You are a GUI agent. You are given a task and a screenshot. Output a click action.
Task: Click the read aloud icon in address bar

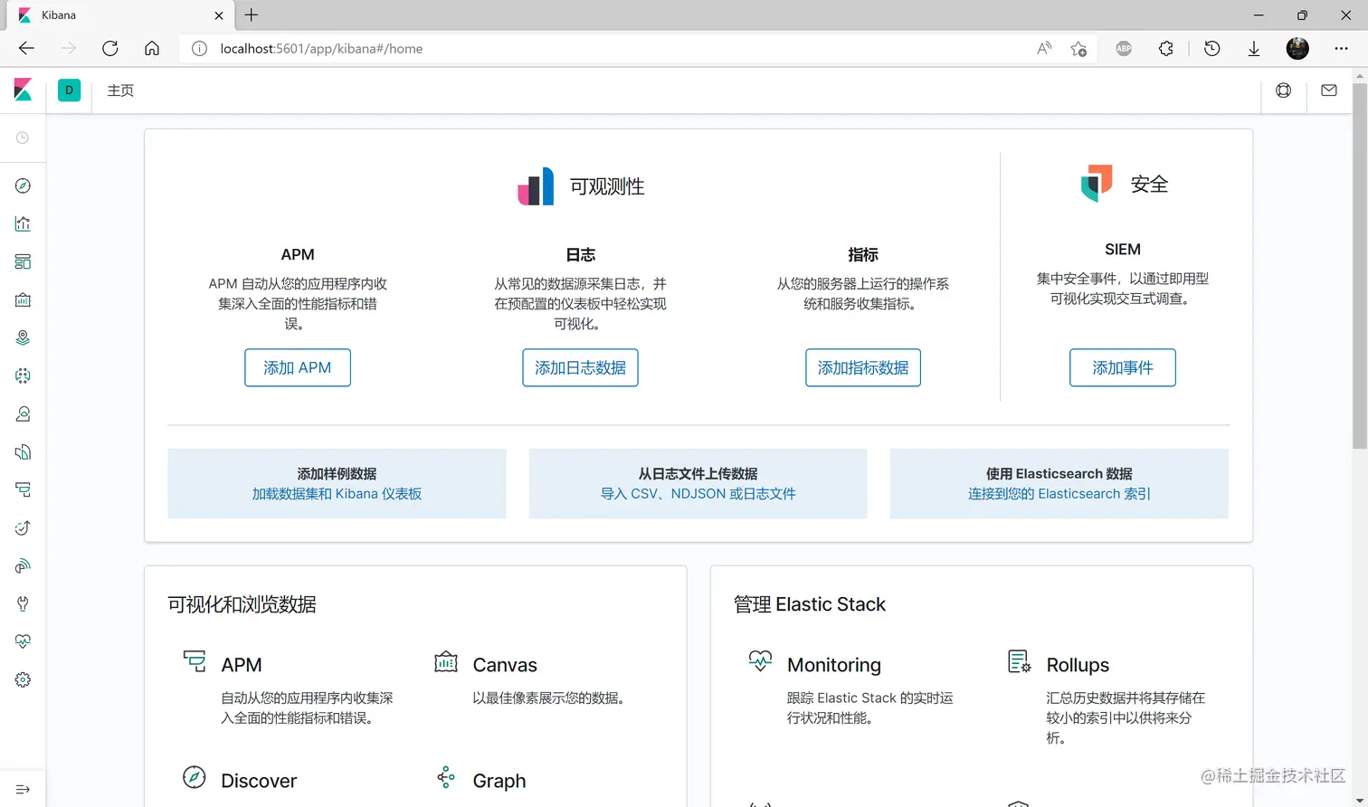[x=1044, y=49]
